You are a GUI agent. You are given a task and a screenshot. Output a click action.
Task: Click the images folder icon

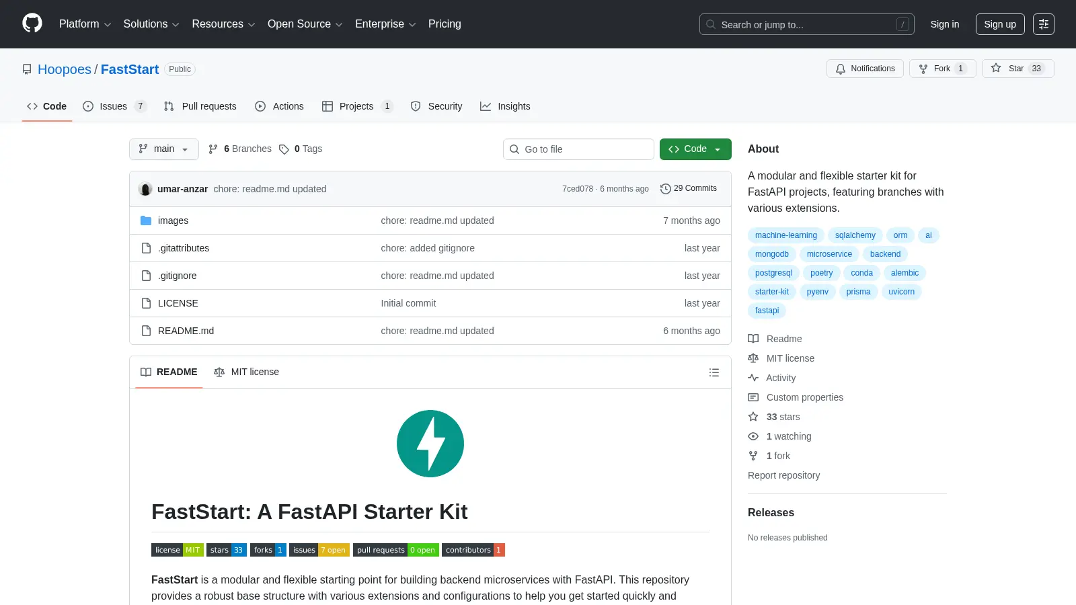click(x=146, y=220)
